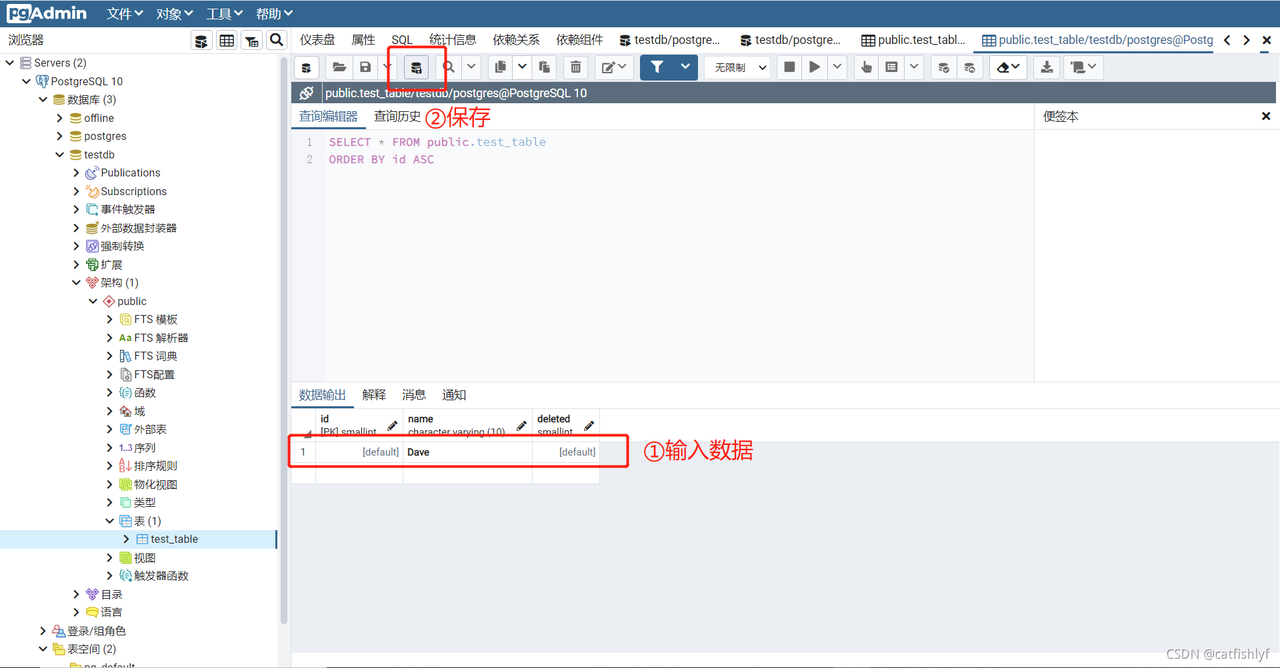Click the Stop execution square icon
Screen dimensions: 1280x668
789,67
